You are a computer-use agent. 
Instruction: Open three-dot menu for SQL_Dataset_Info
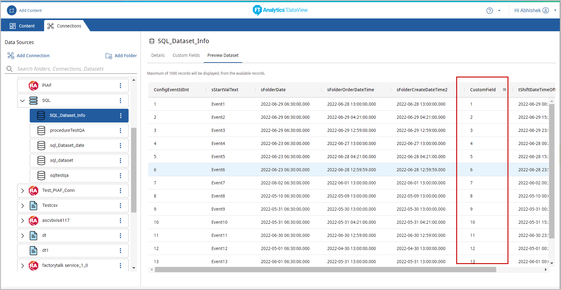pyautogui.click(x=120, y=116)
